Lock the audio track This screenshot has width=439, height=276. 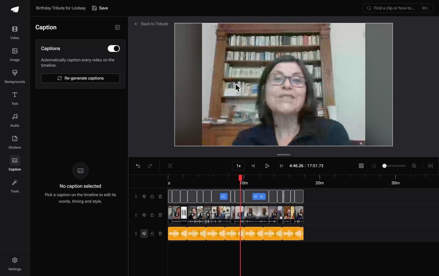pos(152,234)
